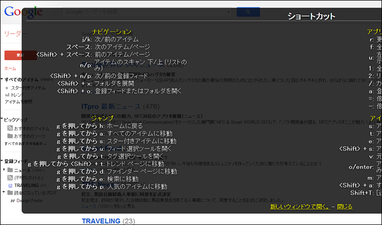Collapse the 登録フィード section arrow
382x225 pixels.
(2, 161)
